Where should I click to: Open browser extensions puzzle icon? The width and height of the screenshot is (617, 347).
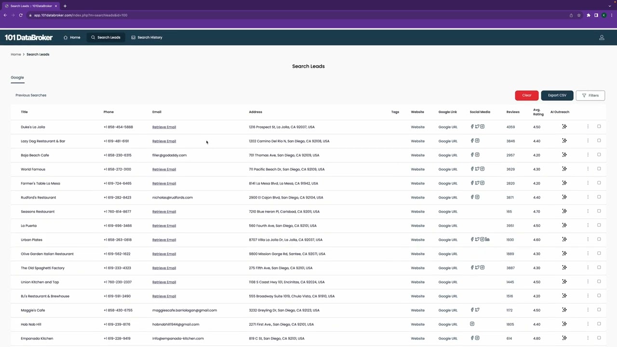[589, 15]
